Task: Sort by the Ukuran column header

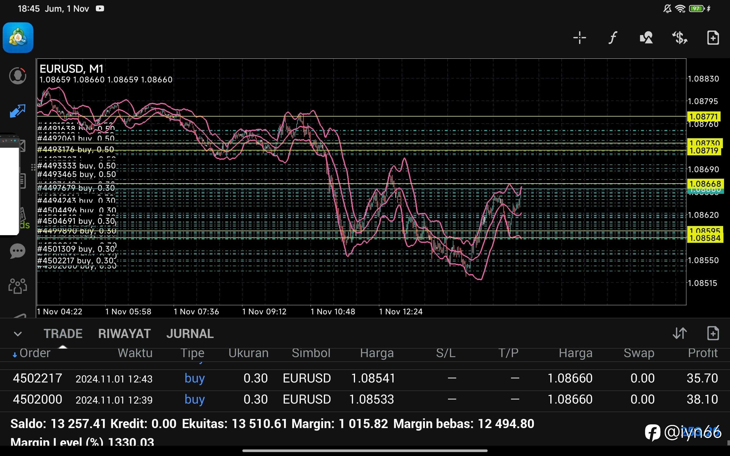Action: coord(249,353)
